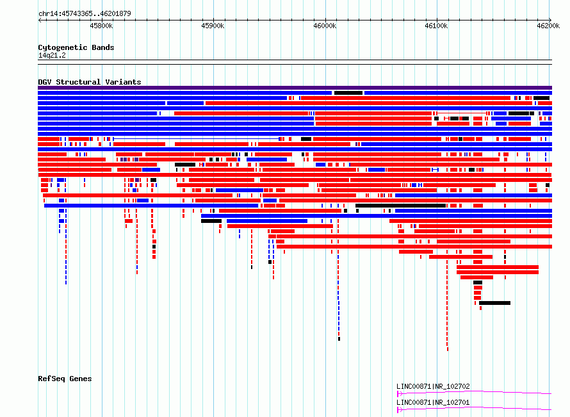Select the 14q21.2 cytogenetic band line
The width and height of the screenshot is (570, 417).
(295, 62)
